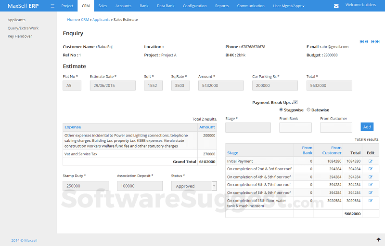385x246 pixels.
Task: Sort by the From Bank column header
Action: (x=307, y=150)
